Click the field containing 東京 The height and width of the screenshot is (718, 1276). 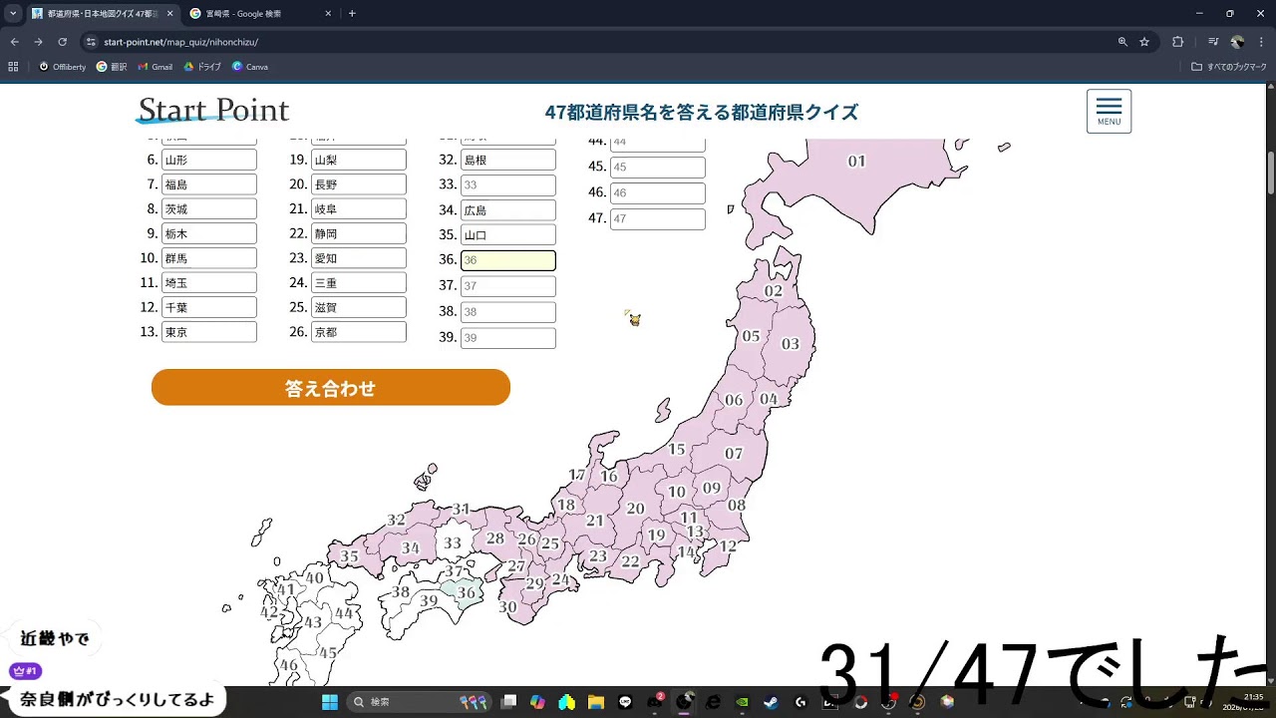[x=209, y=332]
